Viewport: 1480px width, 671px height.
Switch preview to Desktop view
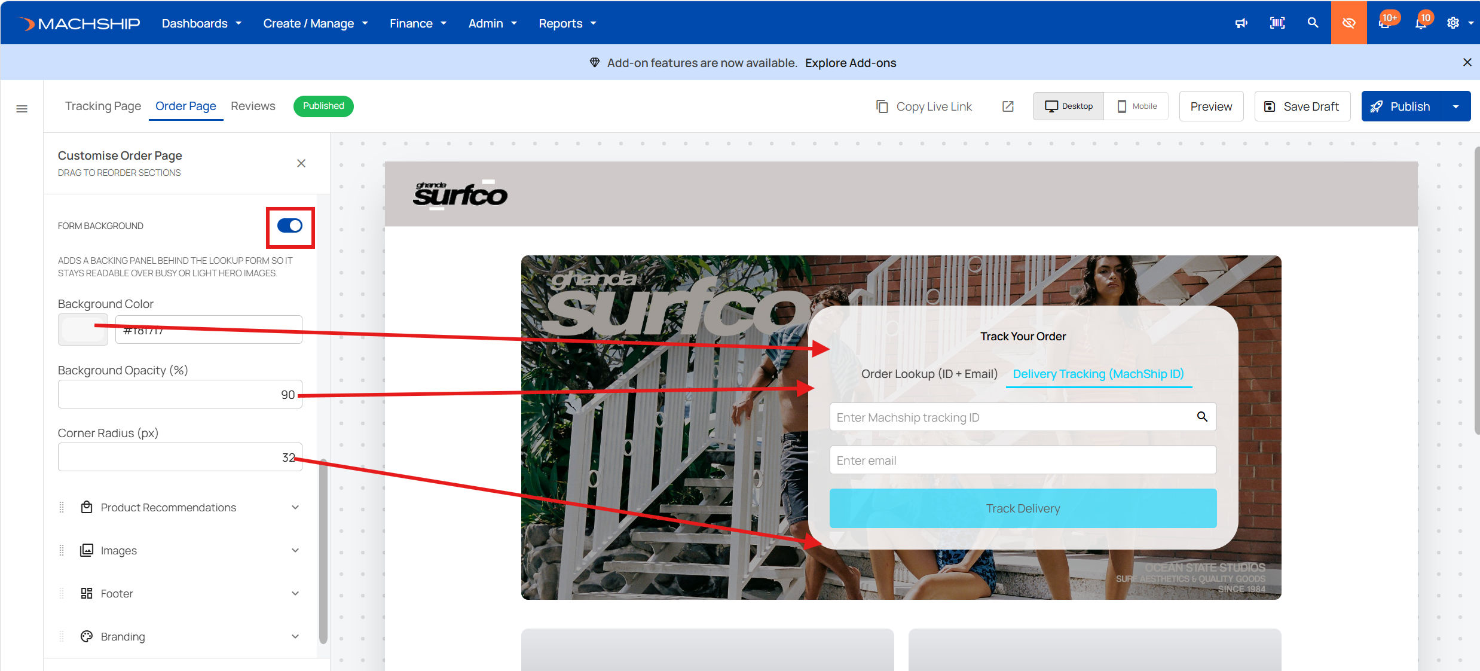[x=1069, y=106]
